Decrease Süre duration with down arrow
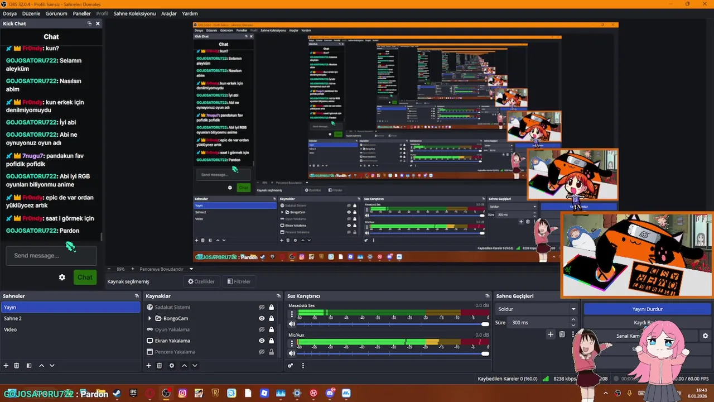The height and width of the screenshot is (402, 714). click(573, 325)
